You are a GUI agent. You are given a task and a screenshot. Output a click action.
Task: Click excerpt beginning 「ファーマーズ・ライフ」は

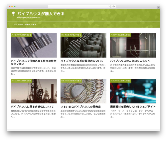click(x=133, y=114)
